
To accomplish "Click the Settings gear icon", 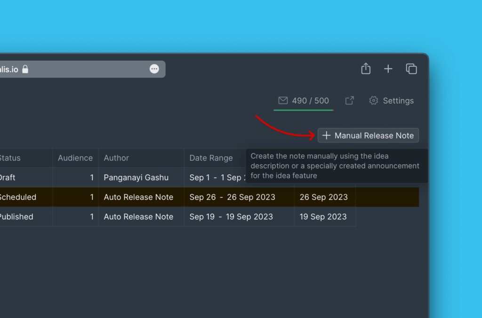I will pyautogui.click(x=373, y=100).
